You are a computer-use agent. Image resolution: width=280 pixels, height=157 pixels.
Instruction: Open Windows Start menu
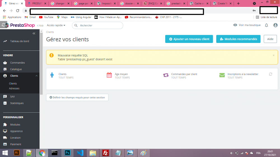click(x=5, y=153)
